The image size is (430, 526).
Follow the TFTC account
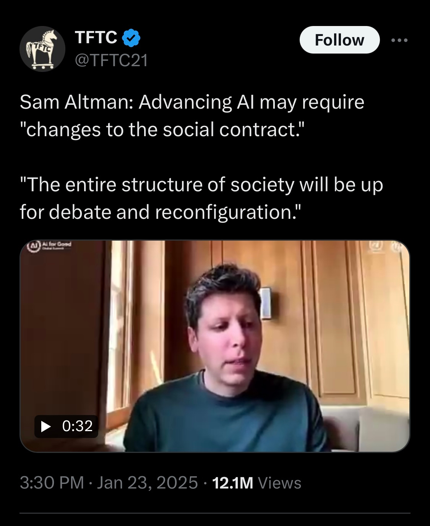pyautogui.click(x=339, y=40)
